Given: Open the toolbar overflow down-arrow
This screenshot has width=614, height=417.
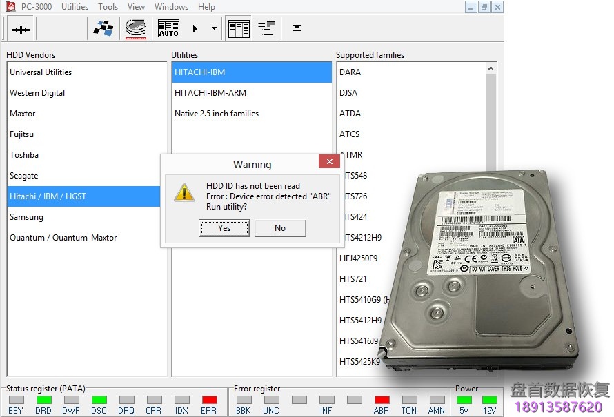Looking at the screenshot, I should [297, 29].
